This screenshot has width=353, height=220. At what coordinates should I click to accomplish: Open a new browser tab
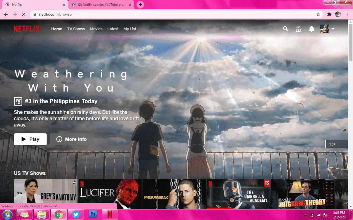pyautogui.click(x=140, y=5)
